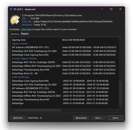Click the Save... button
The image size is (133, 130).
[99, 118]
